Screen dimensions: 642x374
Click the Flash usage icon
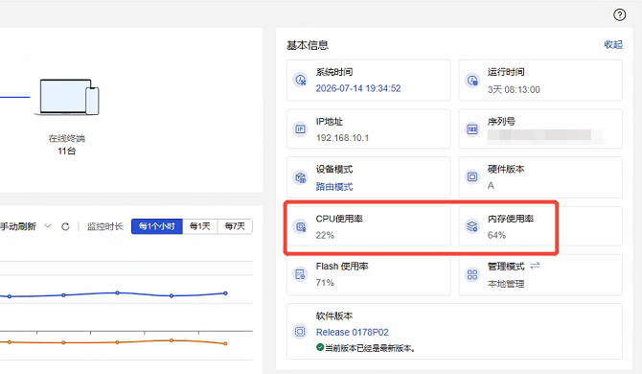[x=301, y=274]
